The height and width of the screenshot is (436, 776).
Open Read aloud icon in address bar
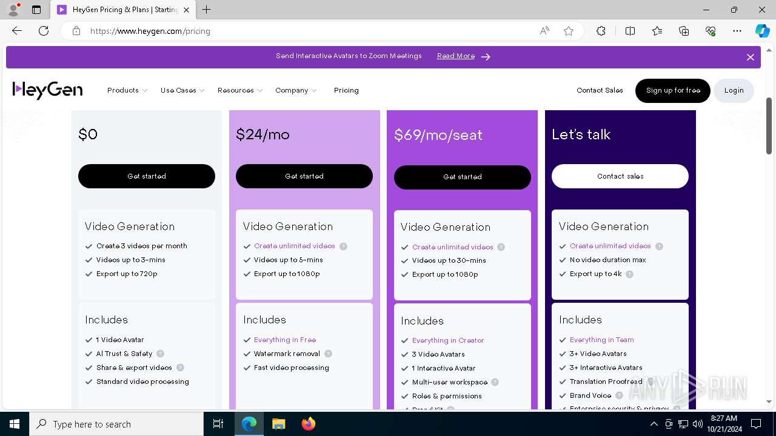[x=544, y=31]
